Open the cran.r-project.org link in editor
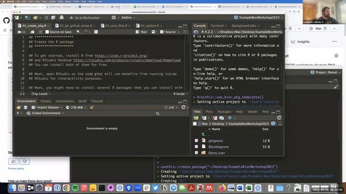The image size is (346, 194). pyautogui.click(x=121, y=56)
